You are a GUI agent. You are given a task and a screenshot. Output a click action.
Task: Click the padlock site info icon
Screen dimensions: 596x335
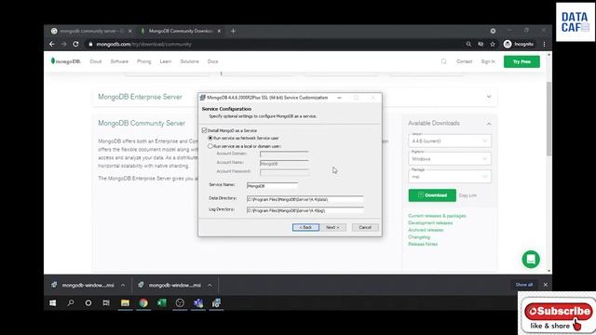coord(90,44)
